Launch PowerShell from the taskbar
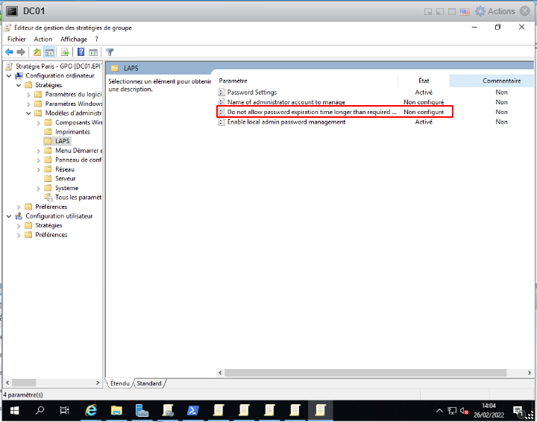537x422 pixels. [x=192, y=410]
